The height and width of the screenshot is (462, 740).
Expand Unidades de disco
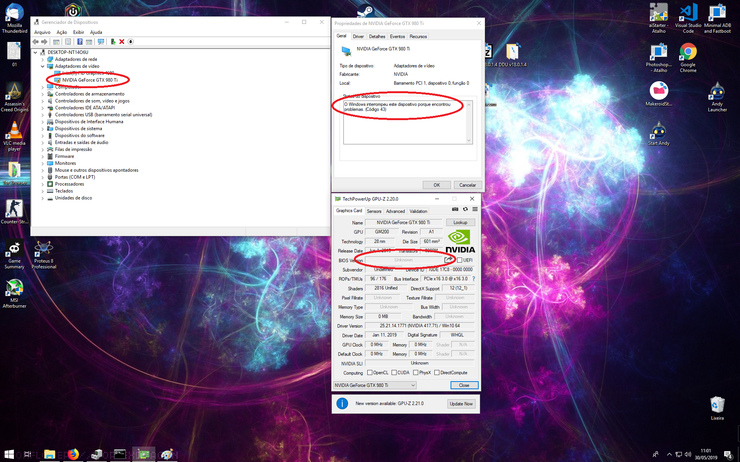(x=43, y=198)
